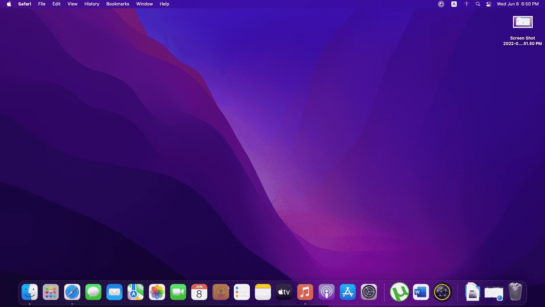The image size is (545, 307).
Task: Open Finder from the Dock
Action: [x=30, y=292]
